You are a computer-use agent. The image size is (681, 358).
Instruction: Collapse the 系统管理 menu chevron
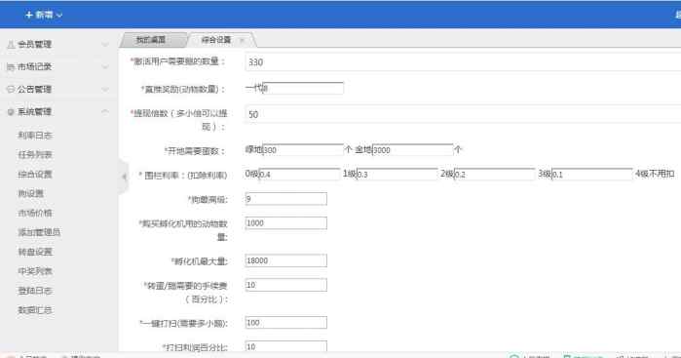pos(105,112)
